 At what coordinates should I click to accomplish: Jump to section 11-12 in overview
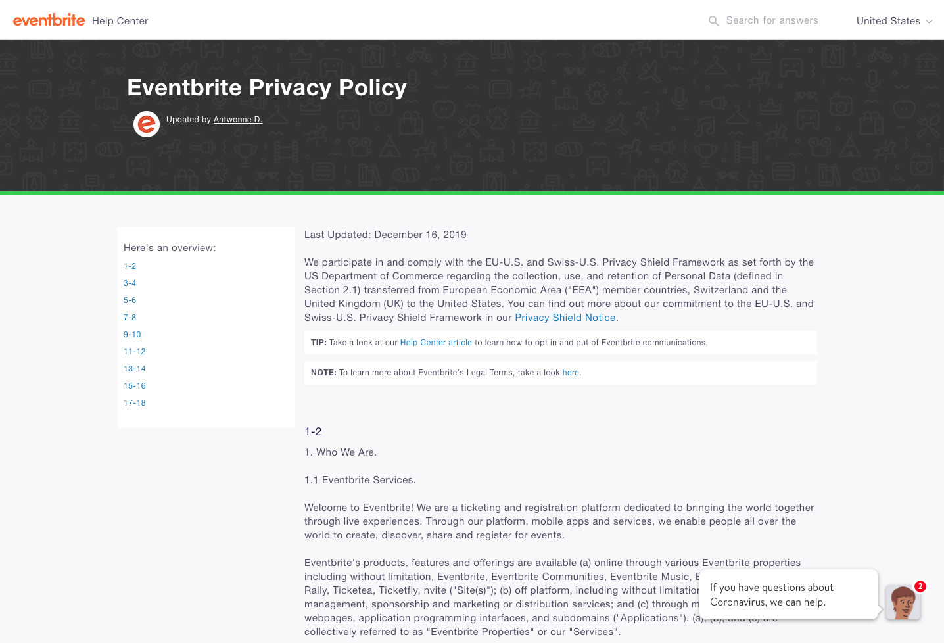[x=135, y=352]
